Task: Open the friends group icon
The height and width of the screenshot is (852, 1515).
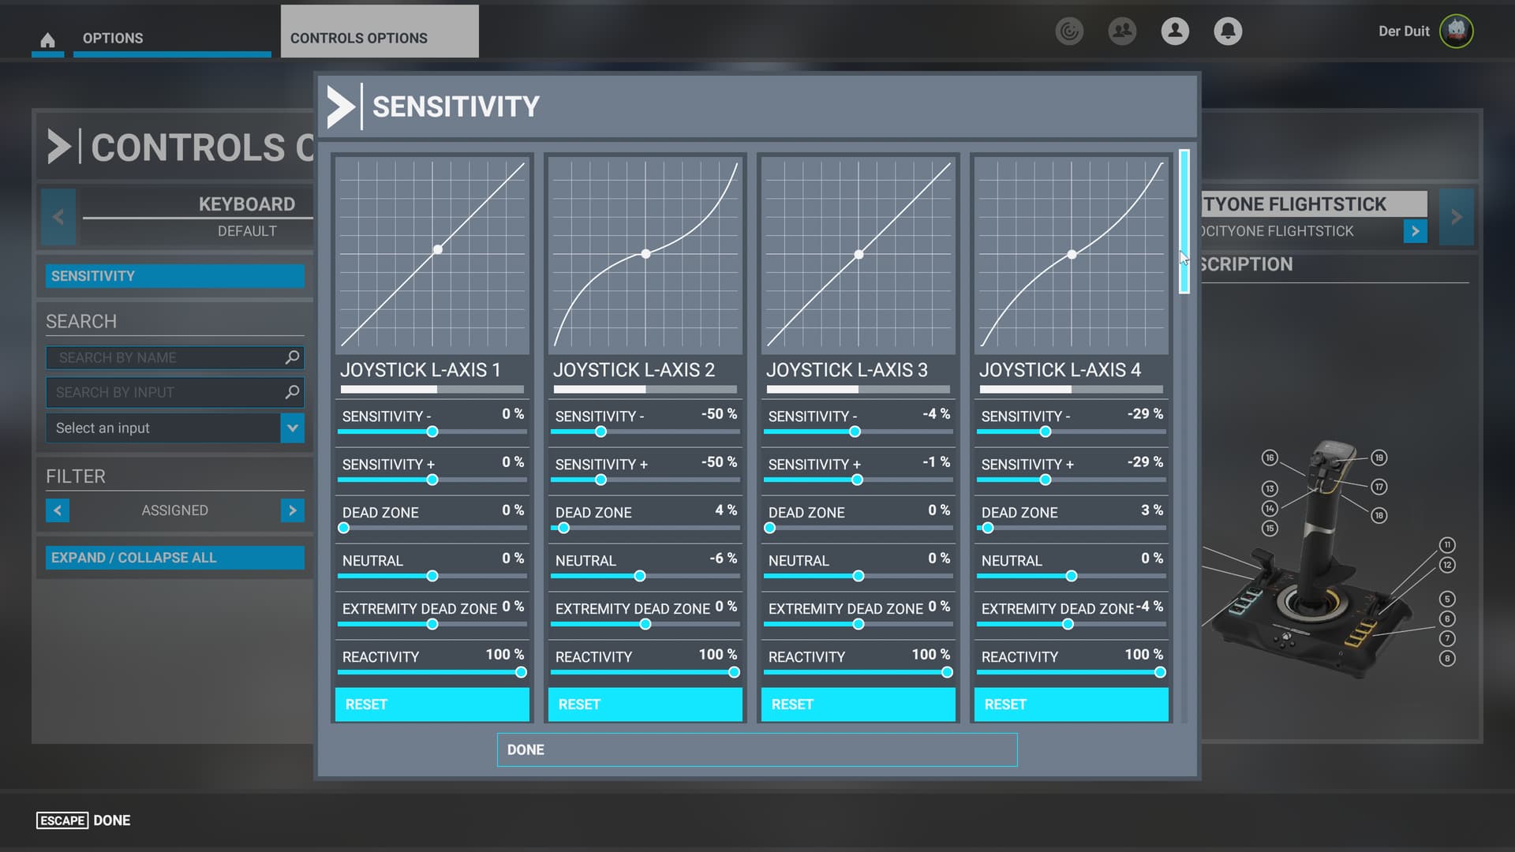Action: (1121, 32)
